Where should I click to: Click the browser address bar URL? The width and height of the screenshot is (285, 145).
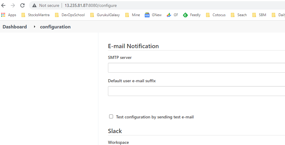(x=91, y=5)
